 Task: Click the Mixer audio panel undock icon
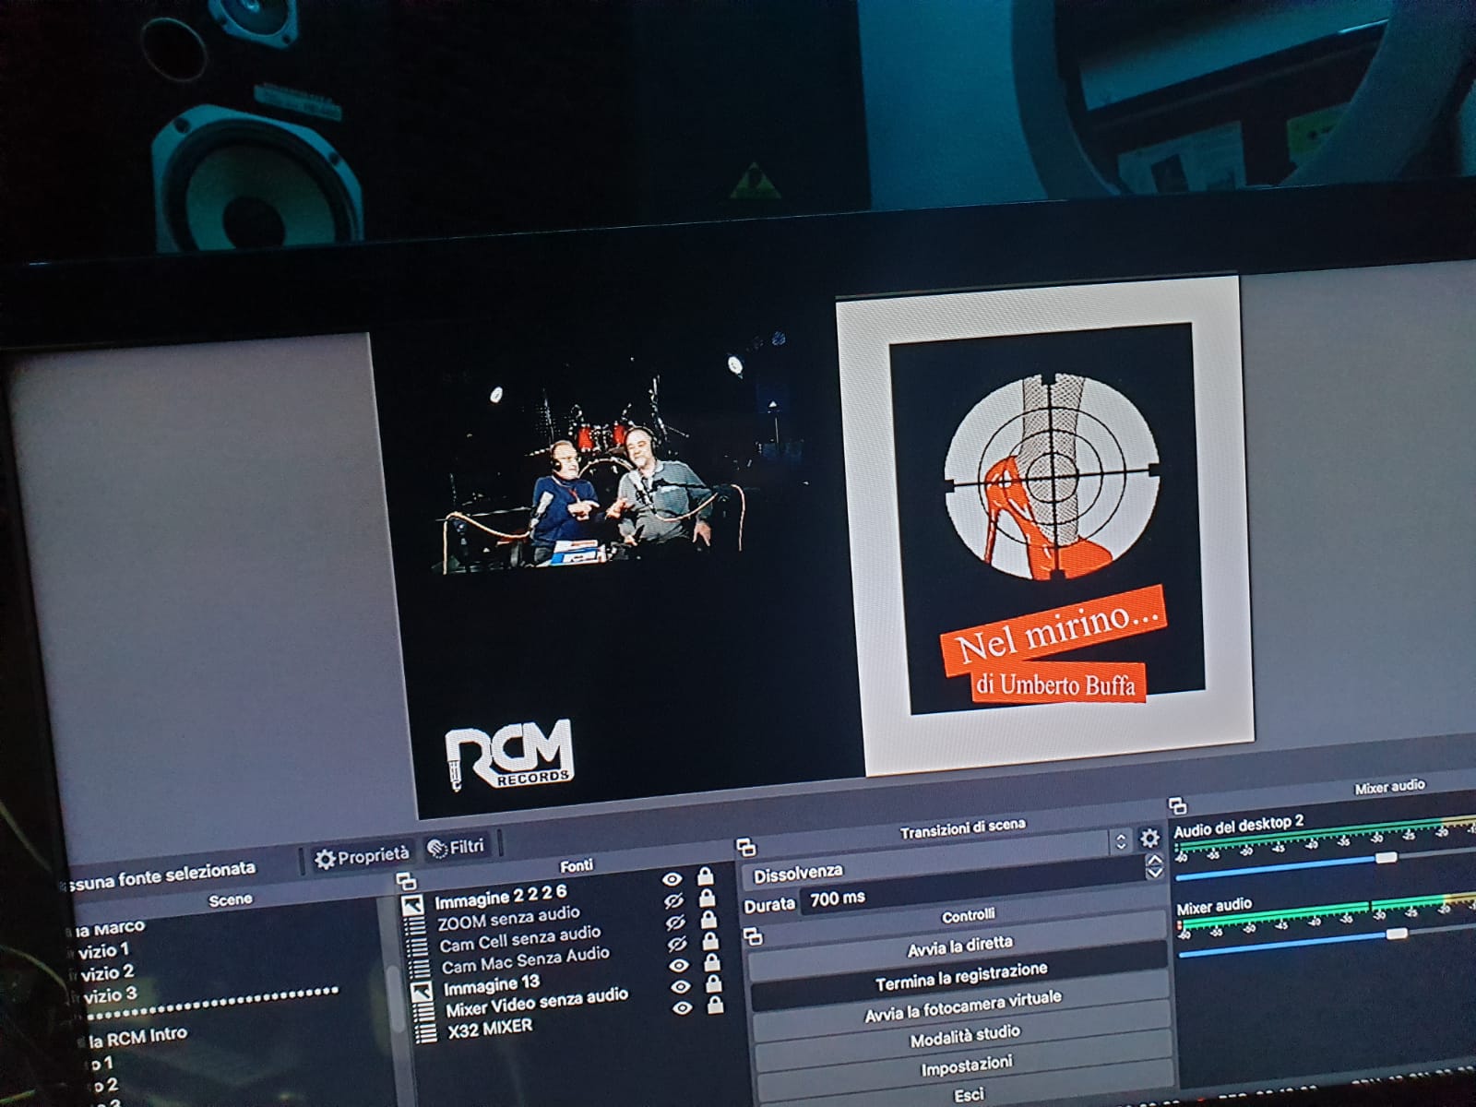[x=1177, y=805]
